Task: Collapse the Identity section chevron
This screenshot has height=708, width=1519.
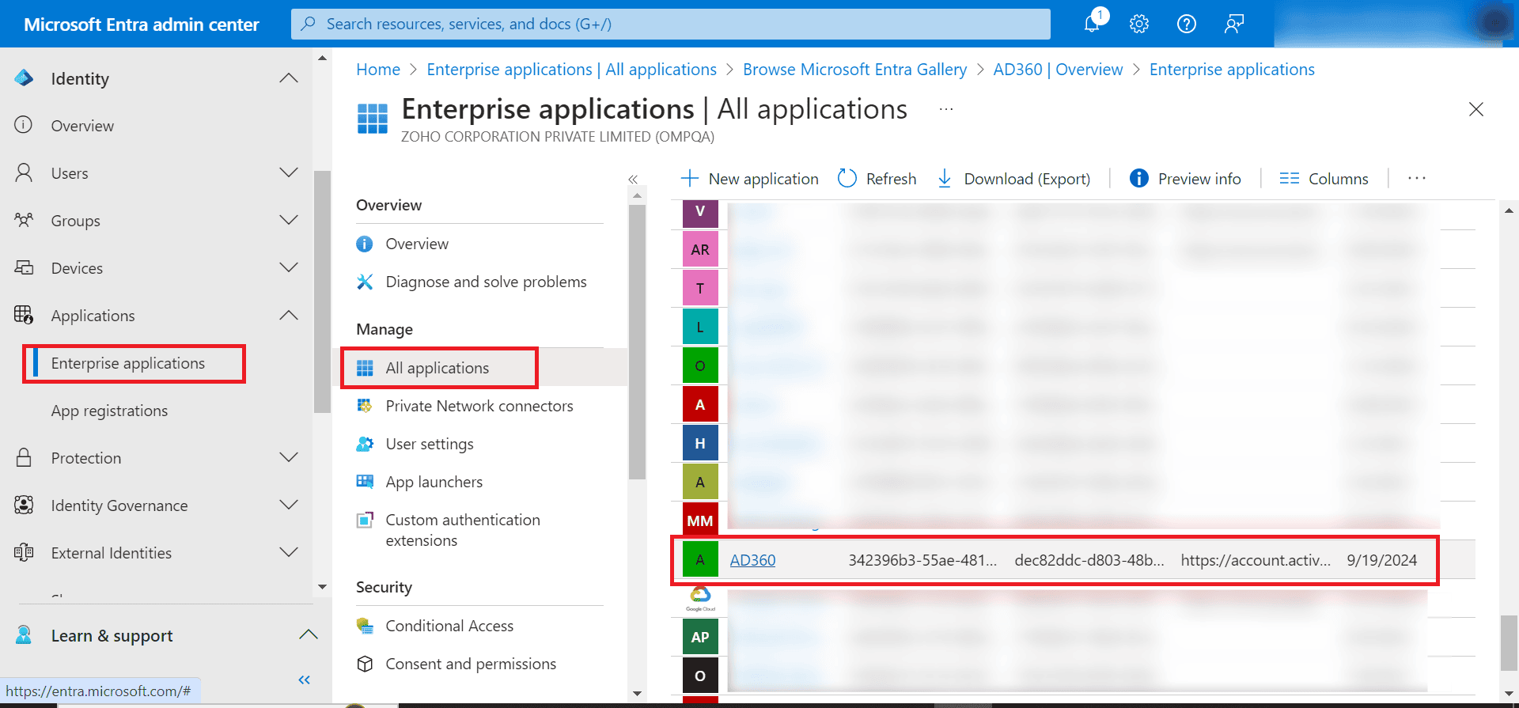Action: click(x=289, y=78)
